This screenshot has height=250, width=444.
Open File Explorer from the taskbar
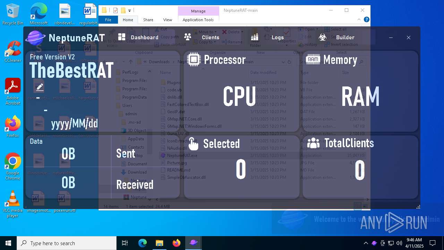point(160,243)
